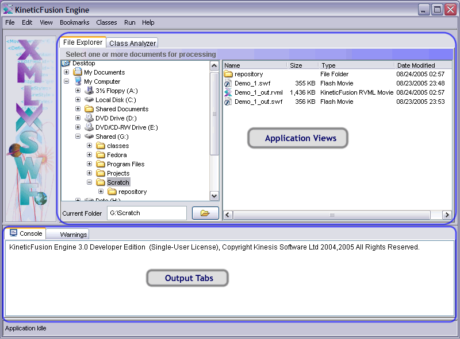
Task: Click the Shared Documents folder icon
Action: [x=89, y=109]
